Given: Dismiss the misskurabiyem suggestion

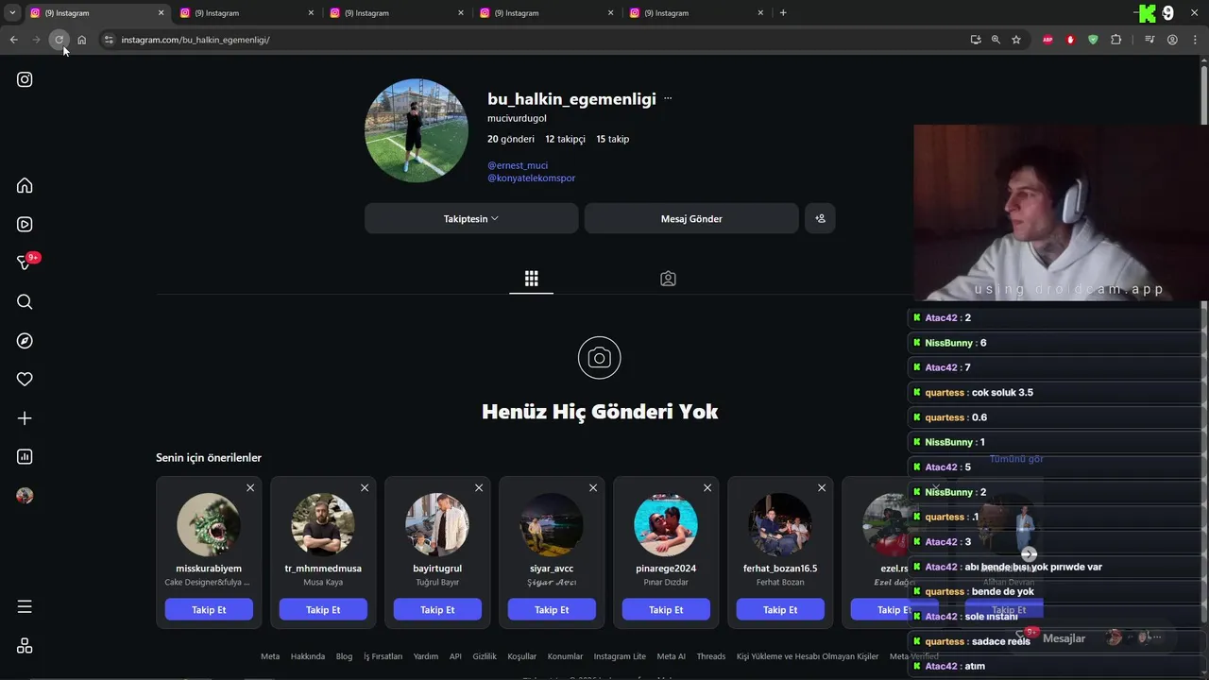Looking at the screenshot, I should pyautogui.click(x=250, y=488).
